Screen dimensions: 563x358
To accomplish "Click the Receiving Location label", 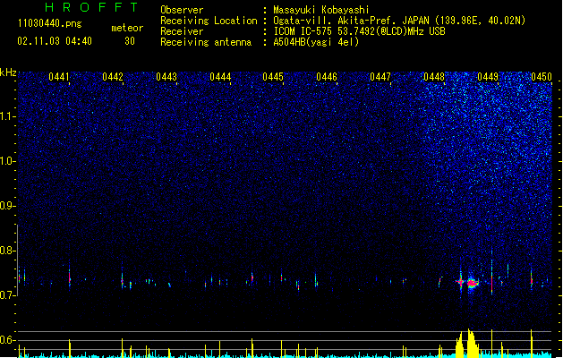I will coord(209,21).
